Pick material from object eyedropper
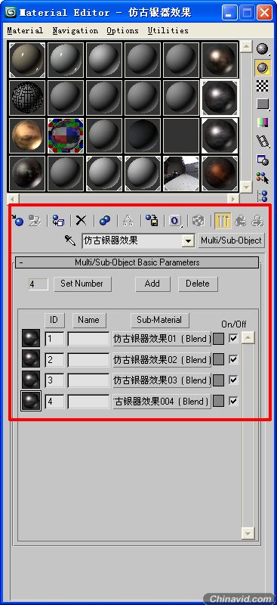The height and width of the screenshot is (605, 277). (70, 240)
